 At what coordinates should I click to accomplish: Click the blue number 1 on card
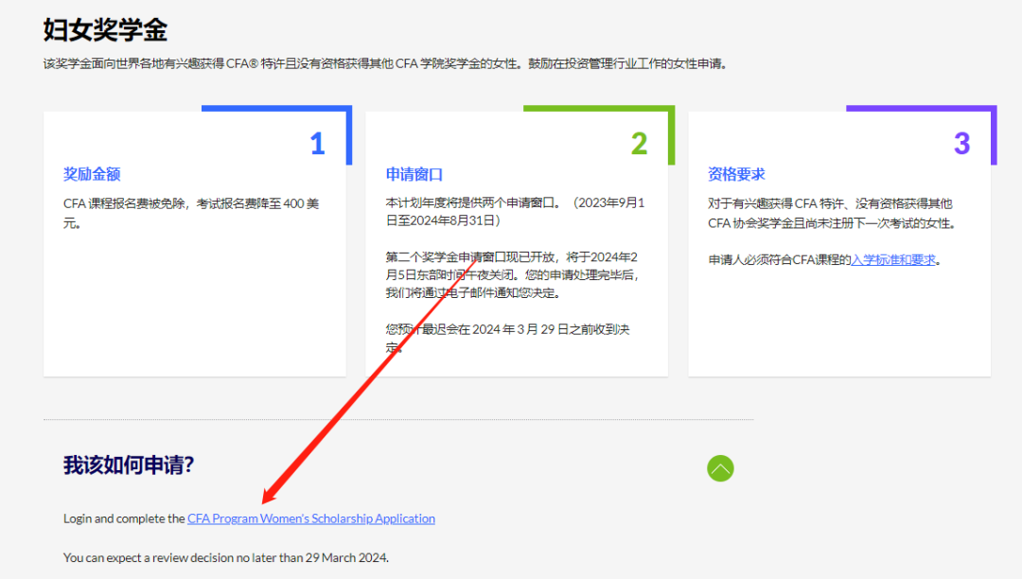[x=317, y=144]
